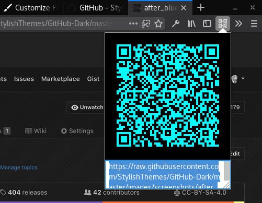The width and height of the screenshot is (262, 203).
Task: Open page actions three-dot menu
Action: pos(133,23)
